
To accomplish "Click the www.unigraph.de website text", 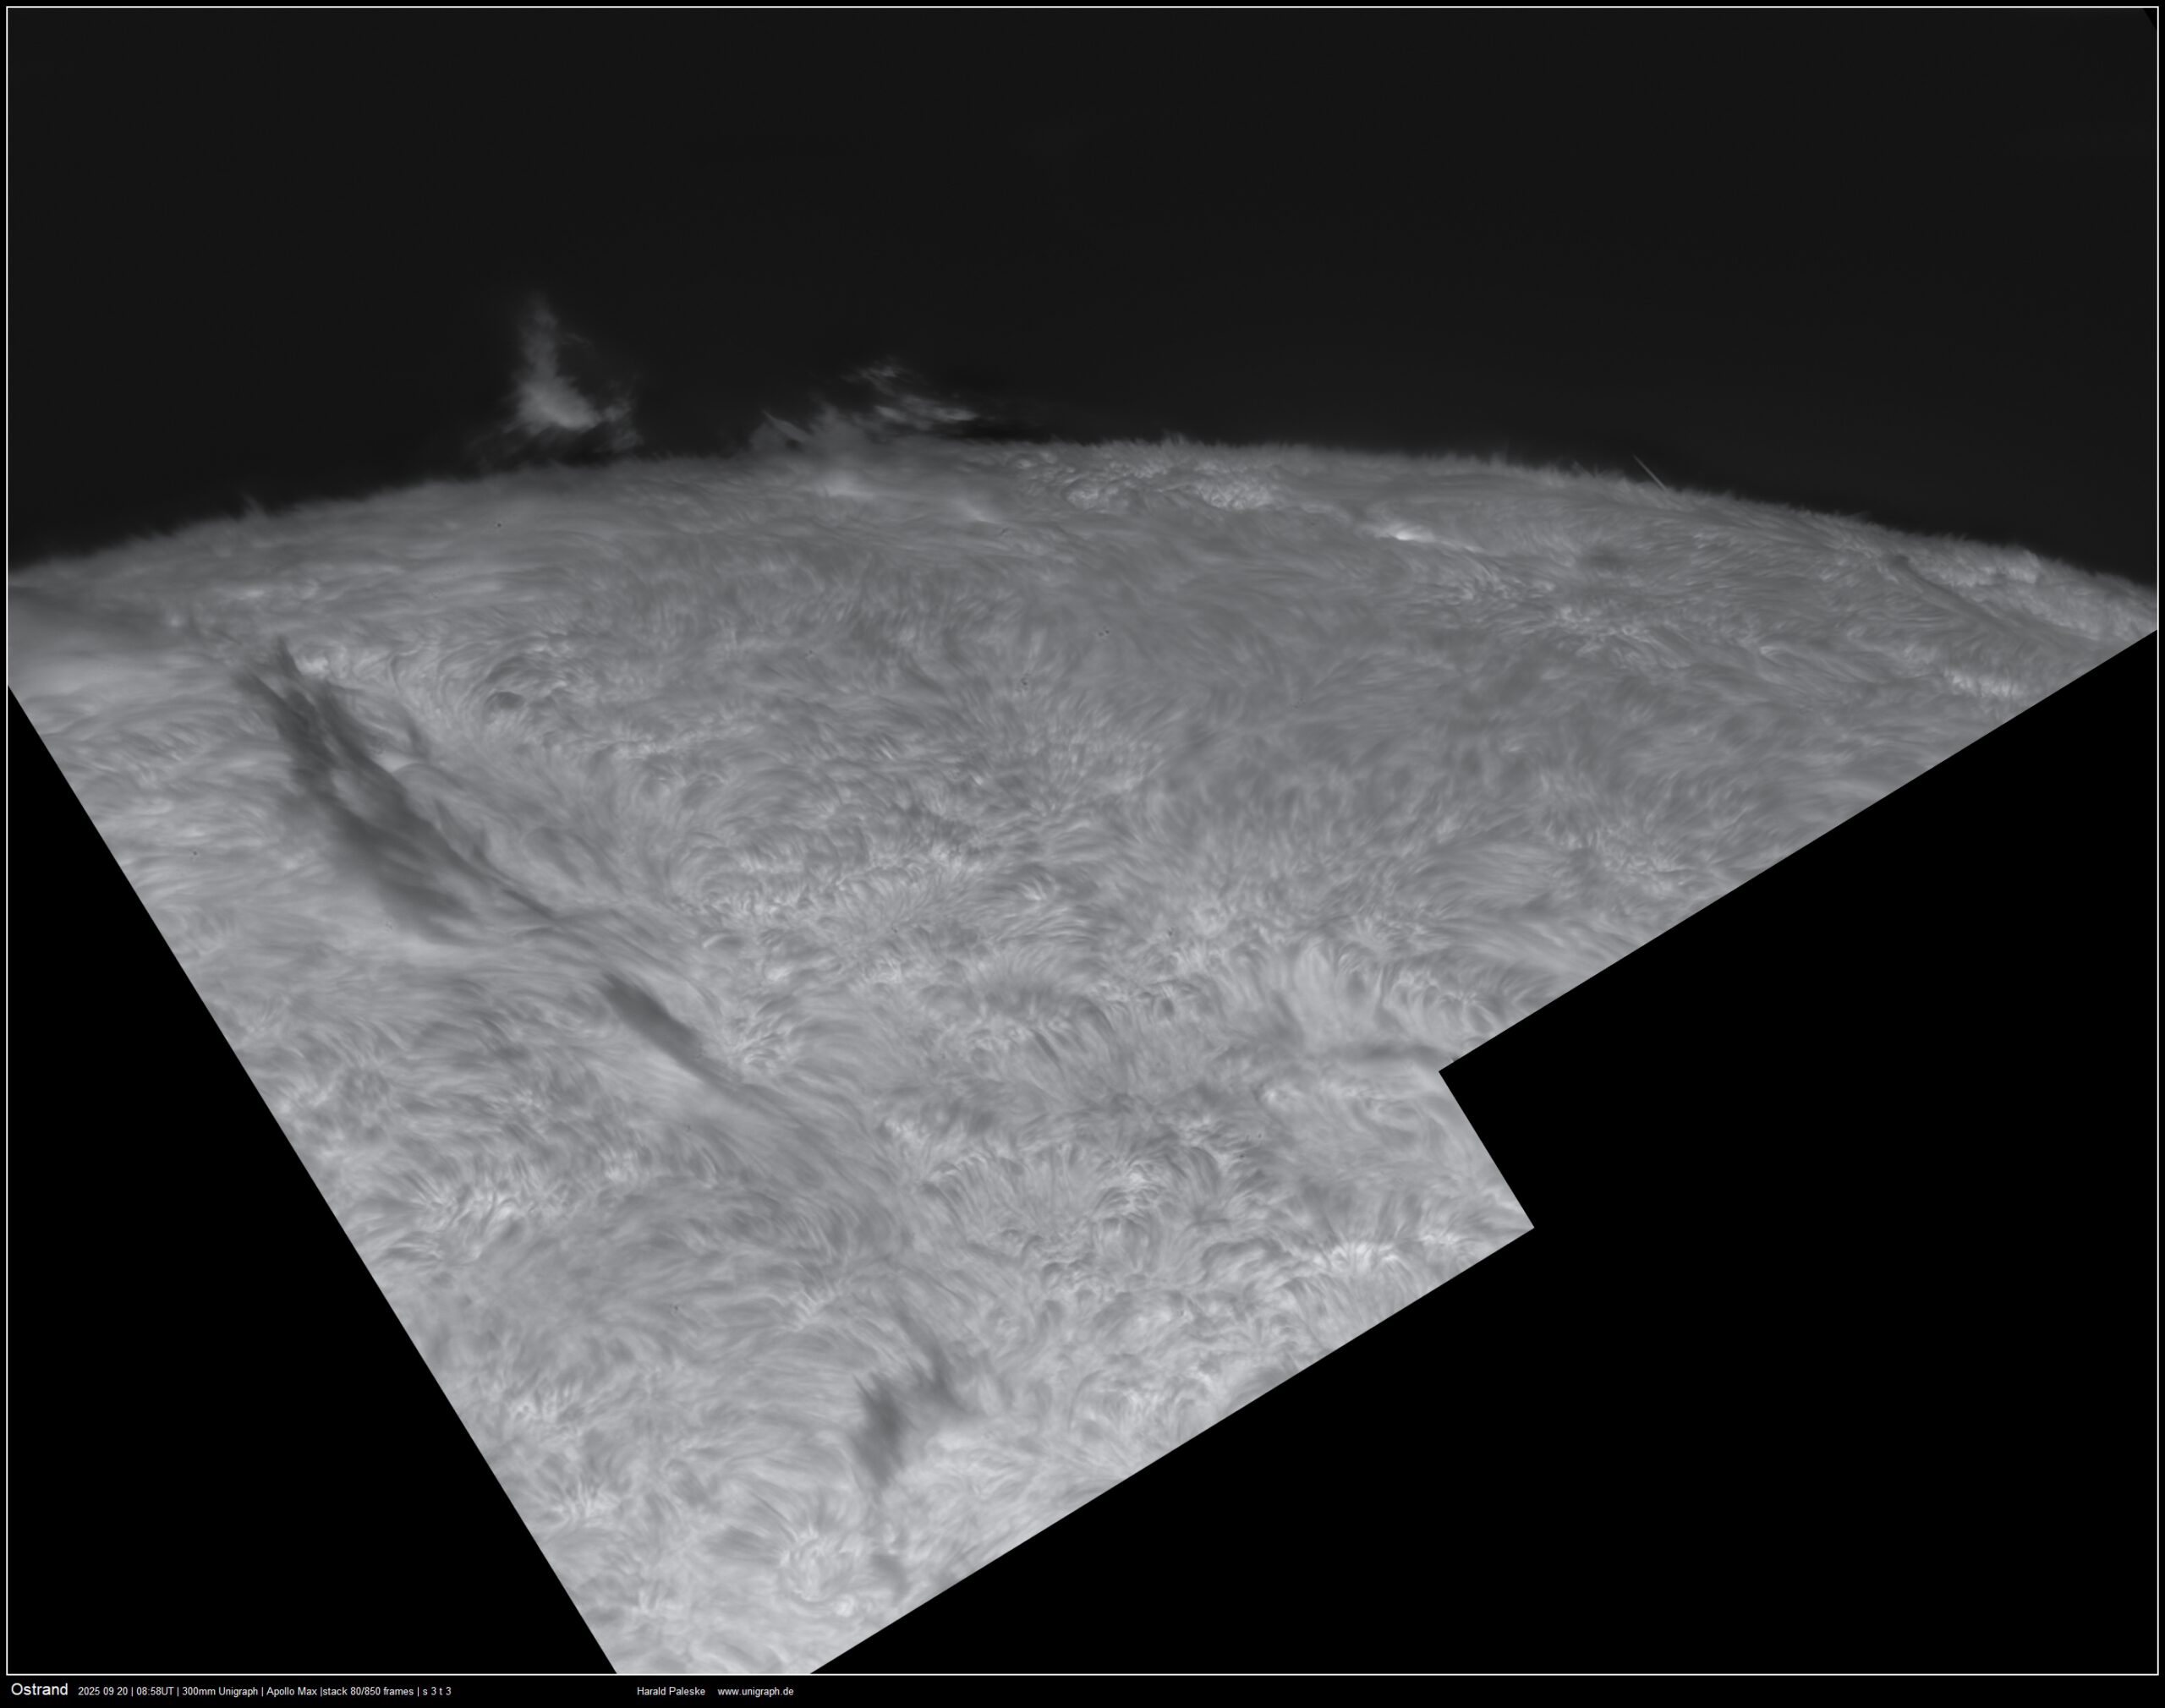I will click(x=755, y=1691).
